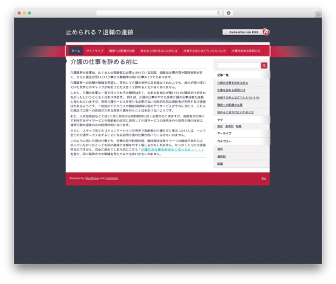Click the 記事一覧 sidebar heading
This screenshot has width=336, height=284.
[223, 75]
